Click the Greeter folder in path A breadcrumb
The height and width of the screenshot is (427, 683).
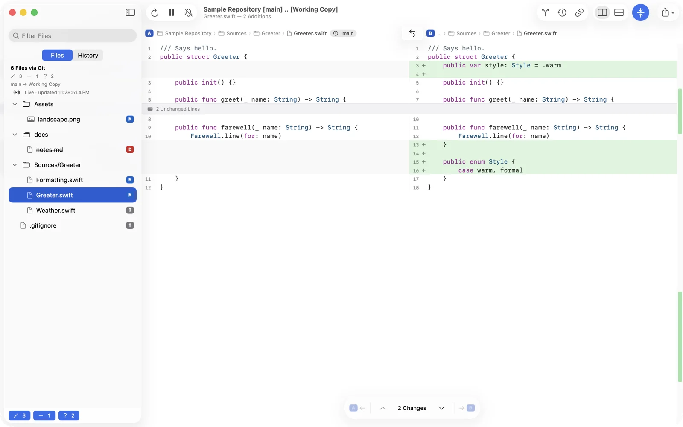[267, 33]
